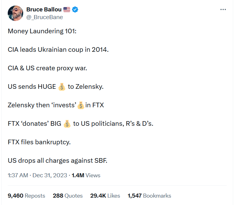Click the 1,547 Bookmarks count

[149, 196]
